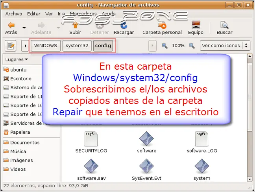Select the software.LOG file icon
The image size is (255, 192).
click(x=201, y=139)
